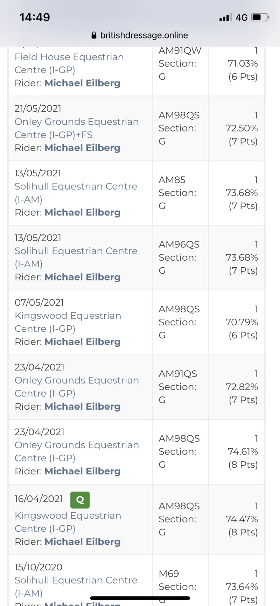Open Onley Grounds link for 74.61% result

pyautogui.click(x=76, y=451)
